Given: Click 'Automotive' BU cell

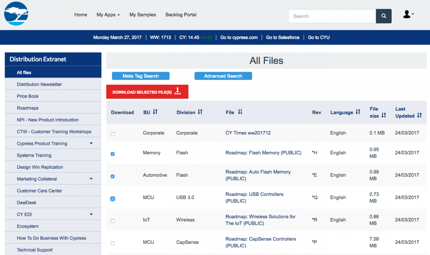Looking at the screenshot, I should click(155, 175).
